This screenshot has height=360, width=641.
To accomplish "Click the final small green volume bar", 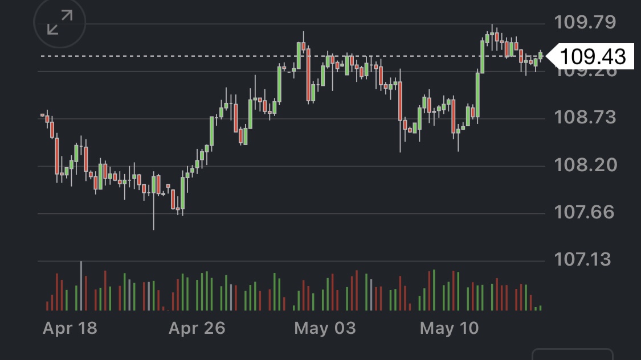I will (540, 308).
